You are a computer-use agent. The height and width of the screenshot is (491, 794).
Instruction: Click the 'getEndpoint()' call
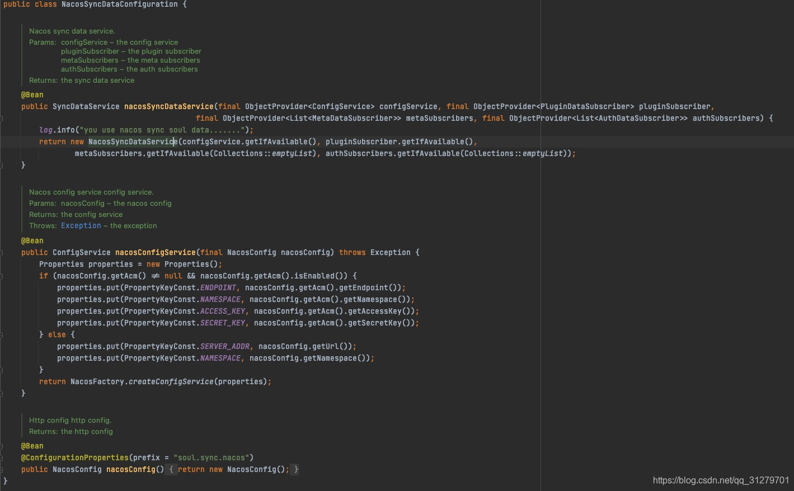(x=370, y=287)
